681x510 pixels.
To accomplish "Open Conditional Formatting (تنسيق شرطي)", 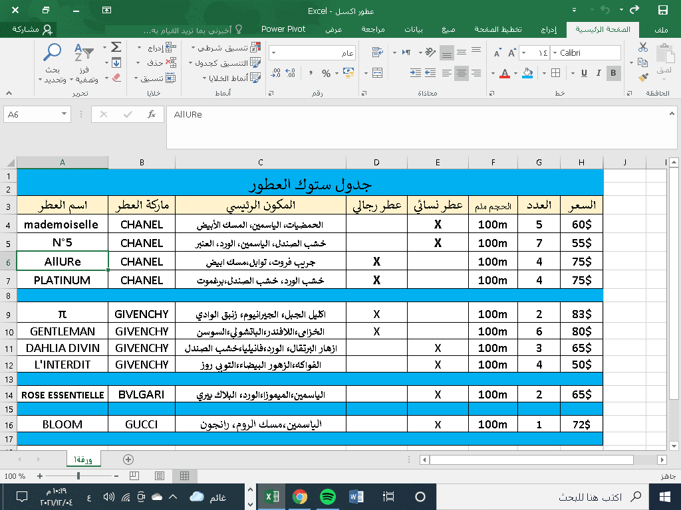I will [227, 47].
